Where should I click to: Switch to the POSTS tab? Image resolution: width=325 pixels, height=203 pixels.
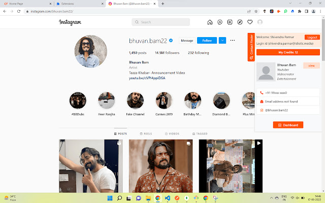pos(120,133)
